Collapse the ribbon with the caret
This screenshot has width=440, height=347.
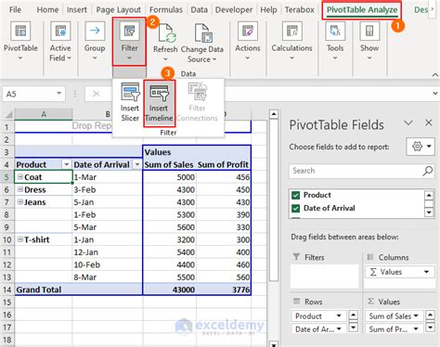(x=434, y=74)
